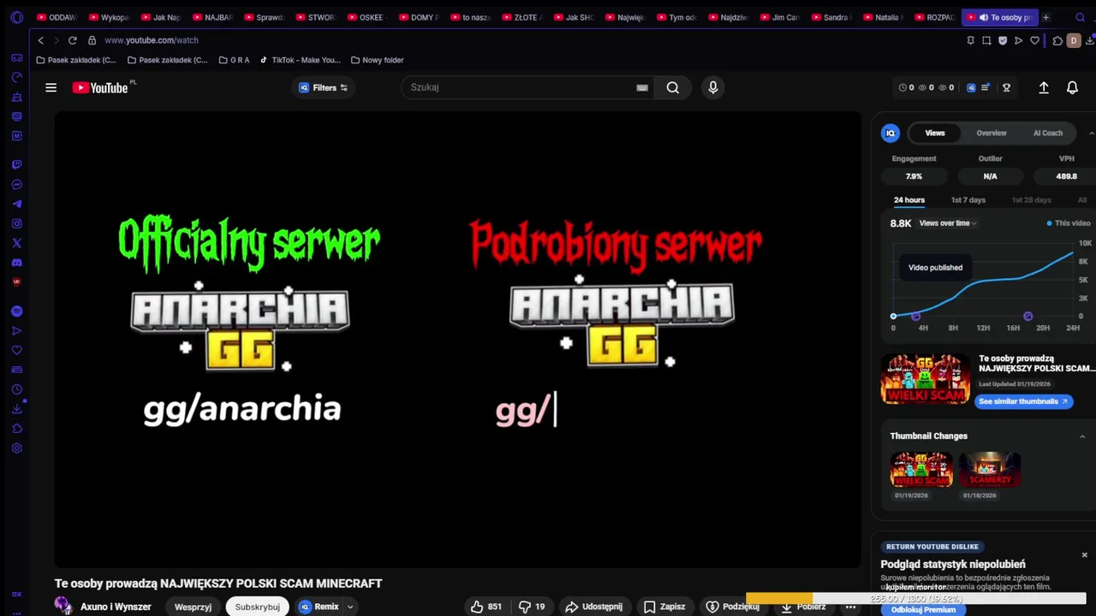Open browser downloads icon

(1090, 40)
